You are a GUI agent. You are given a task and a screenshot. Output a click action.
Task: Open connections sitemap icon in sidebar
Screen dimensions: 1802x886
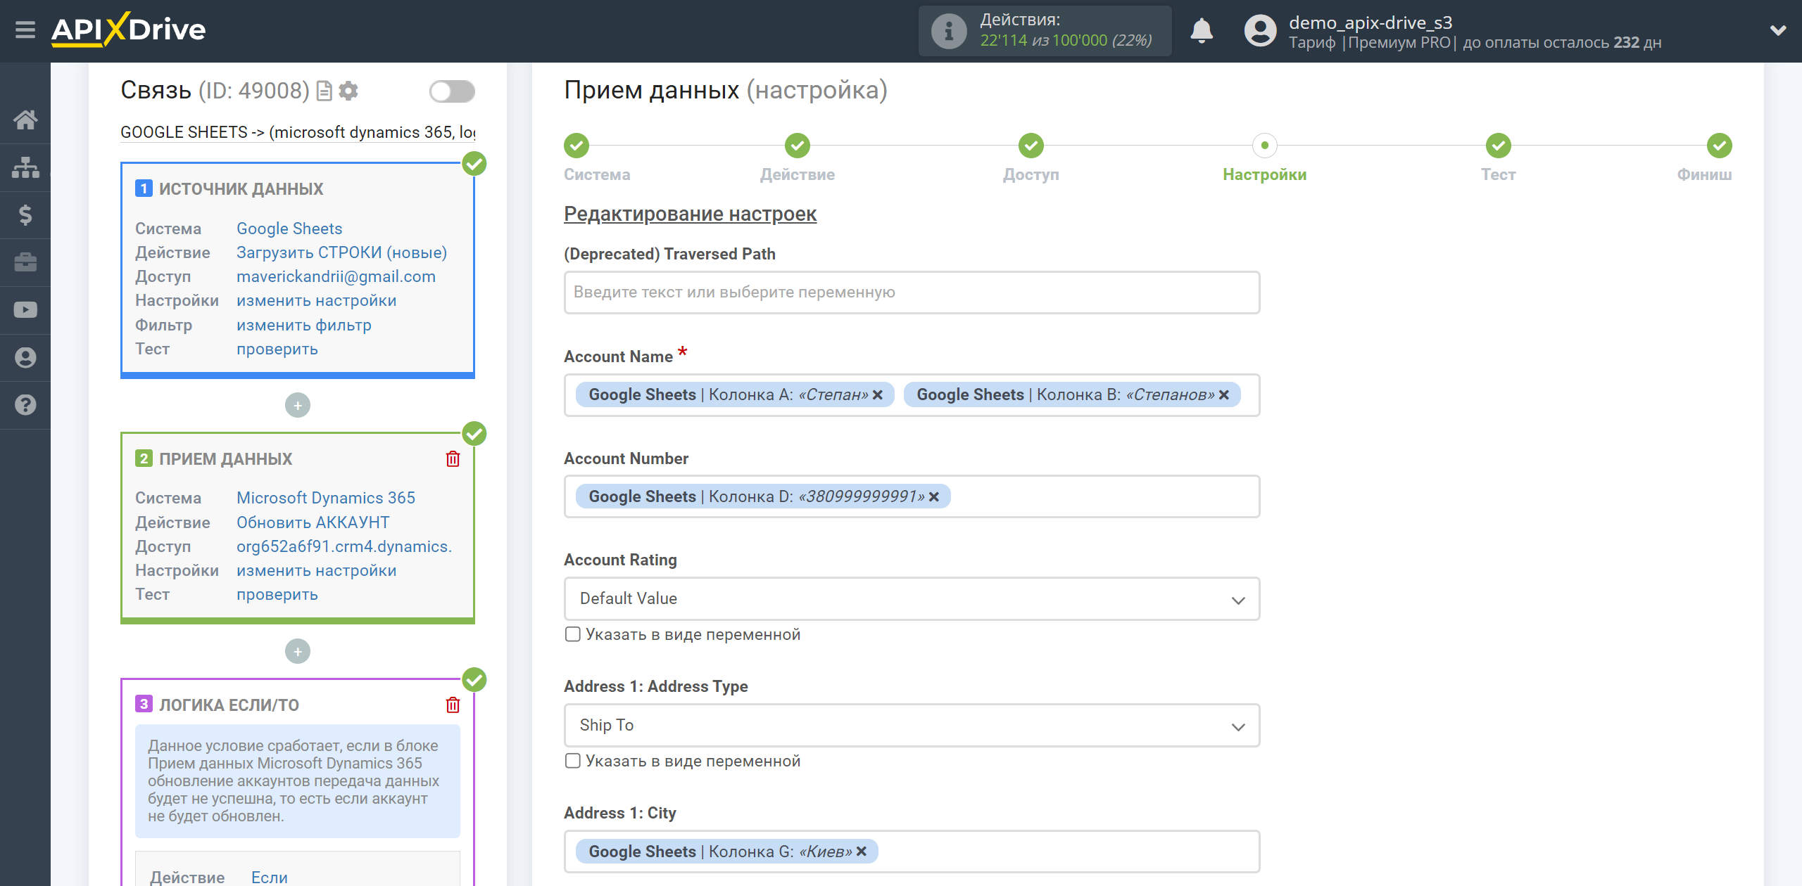(x=25, y=167)
